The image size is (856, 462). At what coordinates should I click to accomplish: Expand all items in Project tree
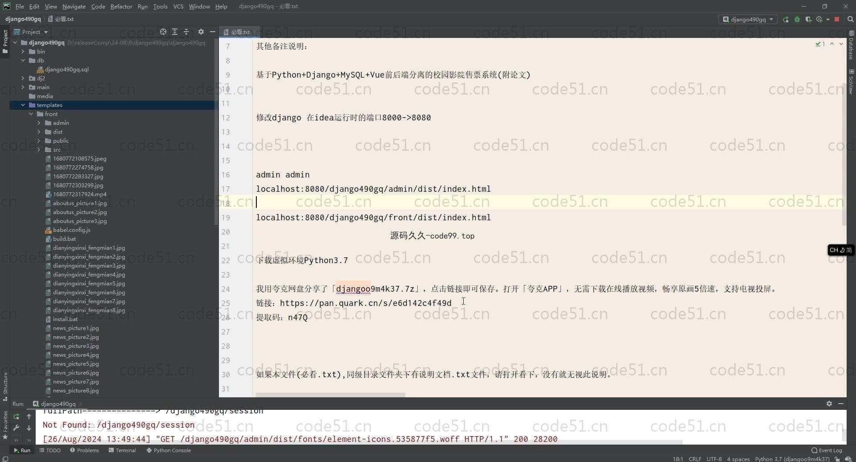click(175, 32)
